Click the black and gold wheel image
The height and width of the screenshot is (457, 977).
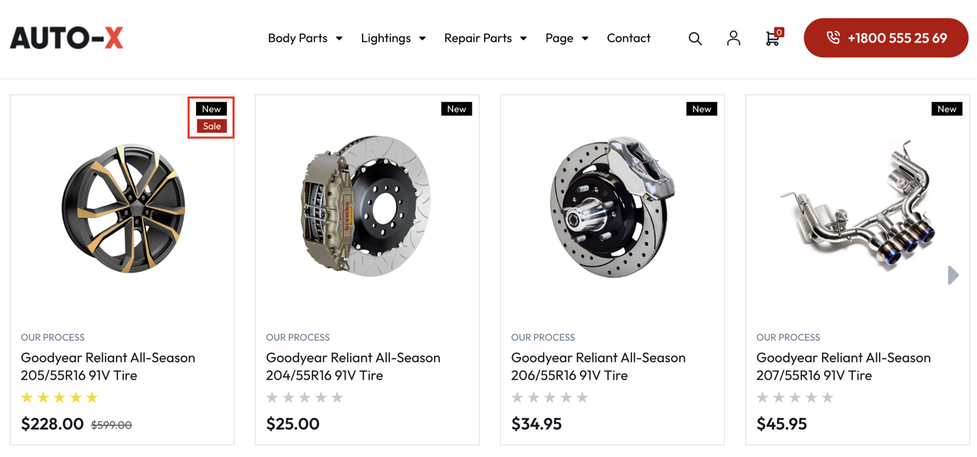[123, 208]
